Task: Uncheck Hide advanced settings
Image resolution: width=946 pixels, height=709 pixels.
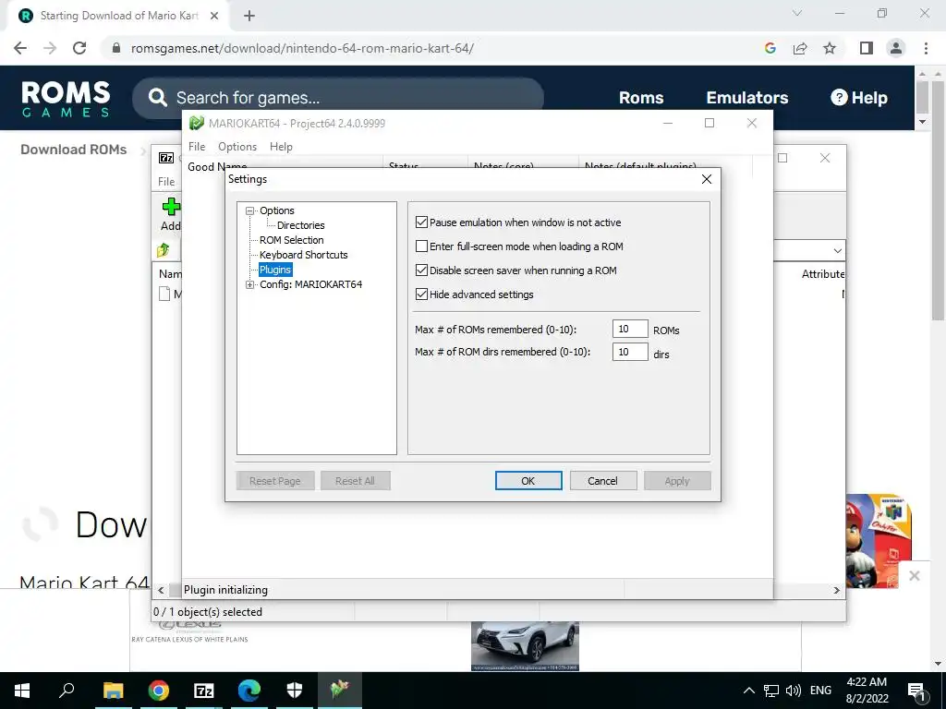Action: point(421,294)
